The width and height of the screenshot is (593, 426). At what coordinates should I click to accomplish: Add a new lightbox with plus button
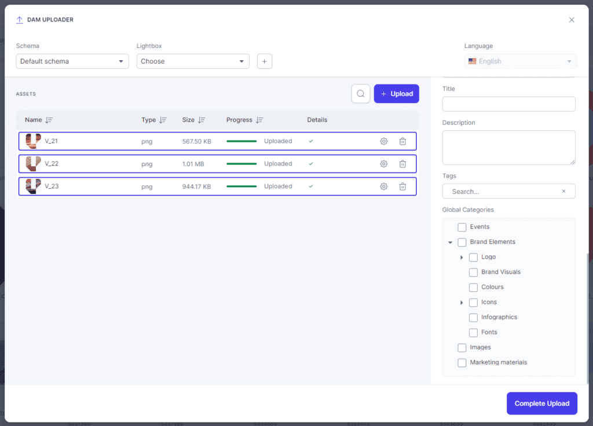pos(264,61)
